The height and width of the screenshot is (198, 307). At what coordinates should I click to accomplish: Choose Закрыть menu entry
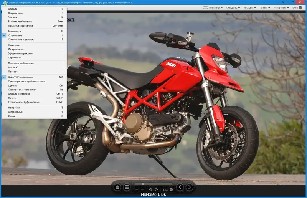click(x=34, y=17)
